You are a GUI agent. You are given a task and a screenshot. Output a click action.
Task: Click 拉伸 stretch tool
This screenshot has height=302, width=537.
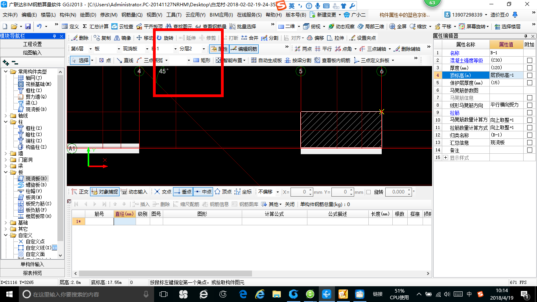click(335, 38)
